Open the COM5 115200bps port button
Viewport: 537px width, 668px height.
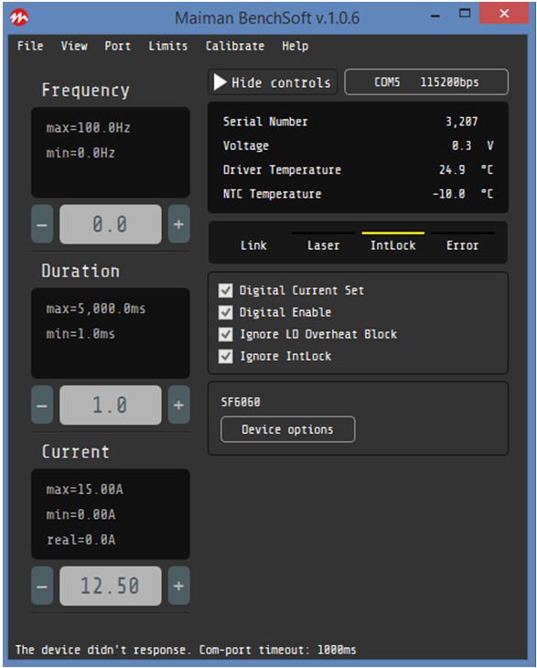tap(426, 81)
